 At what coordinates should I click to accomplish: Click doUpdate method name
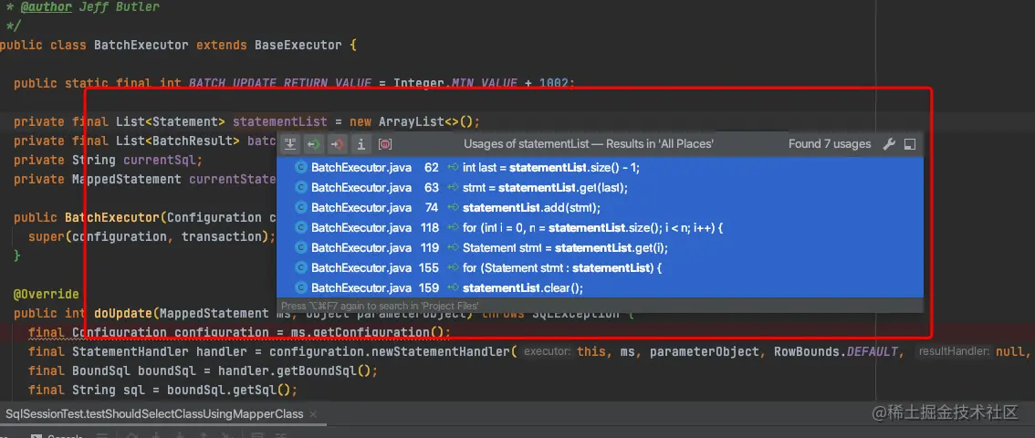pyautogui.click(x=123, y=313)
